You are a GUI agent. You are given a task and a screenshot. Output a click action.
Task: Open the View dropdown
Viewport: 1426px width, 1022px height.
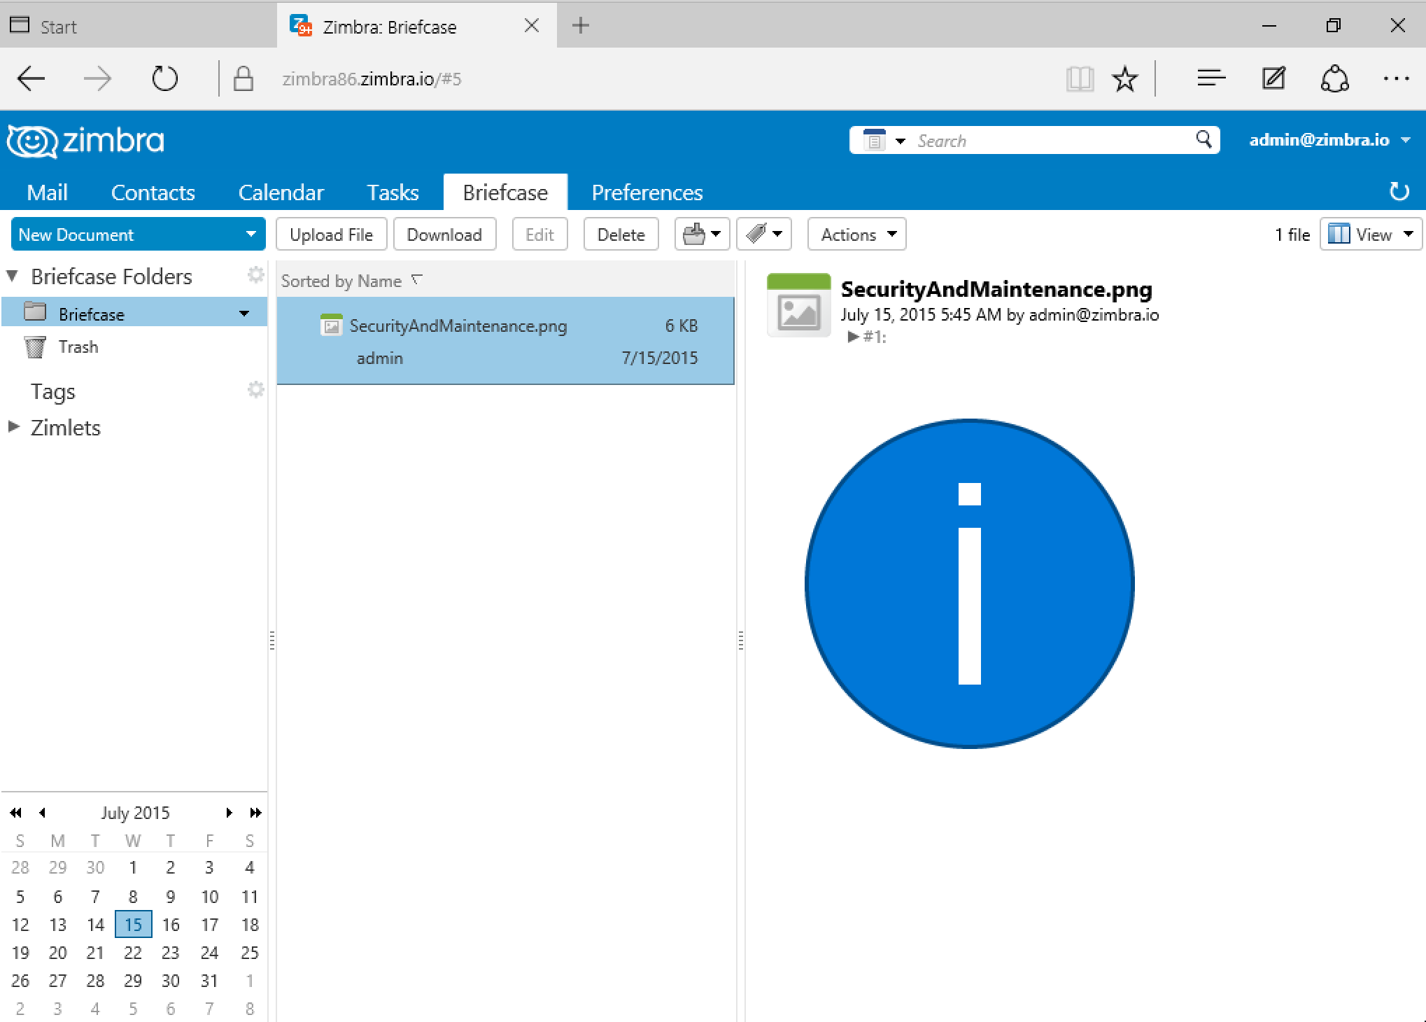pyautogui.click(x=1371, y=234)
